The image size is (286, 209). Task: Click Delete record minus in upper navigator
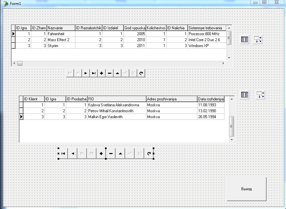pyautogui.click(x=110, y=73)
